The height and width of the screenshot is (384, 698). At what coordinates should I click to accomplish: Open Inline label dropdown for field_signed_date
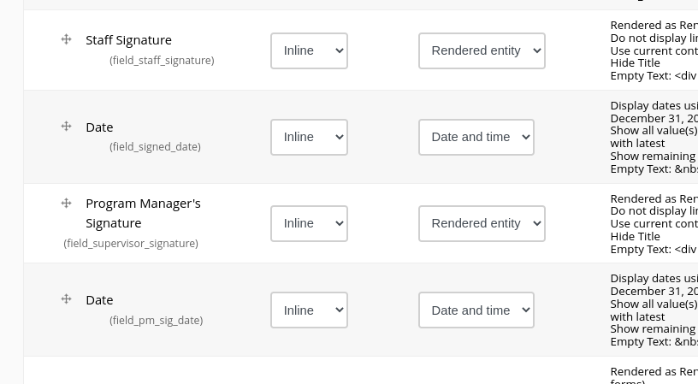click(x=309, y=137)
